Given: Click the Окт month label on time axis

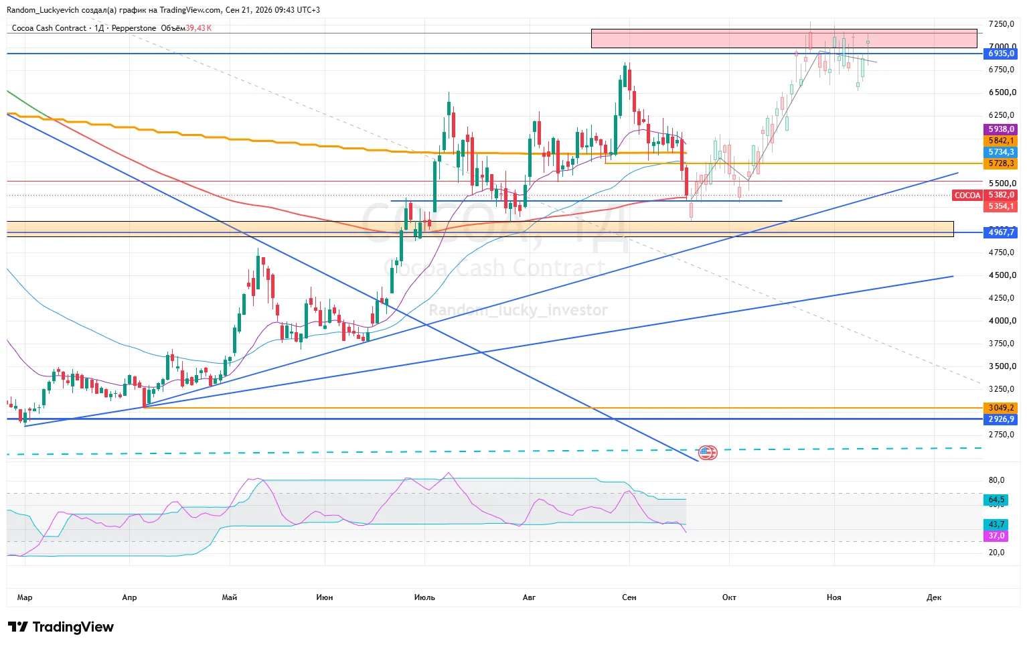Looking at the screenshot, I should click(x=729, y=597).
